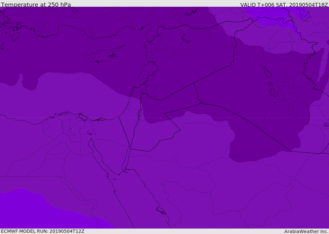Select the Sinai Peninsula area
This screenshot has width=329, height=234.
pyautogui.click(x=111, y=143)
